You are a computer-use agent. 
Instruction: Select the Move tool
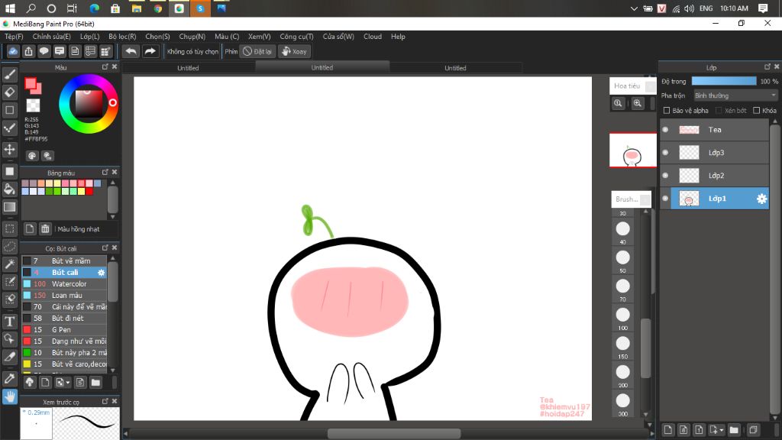coord(9,149)
